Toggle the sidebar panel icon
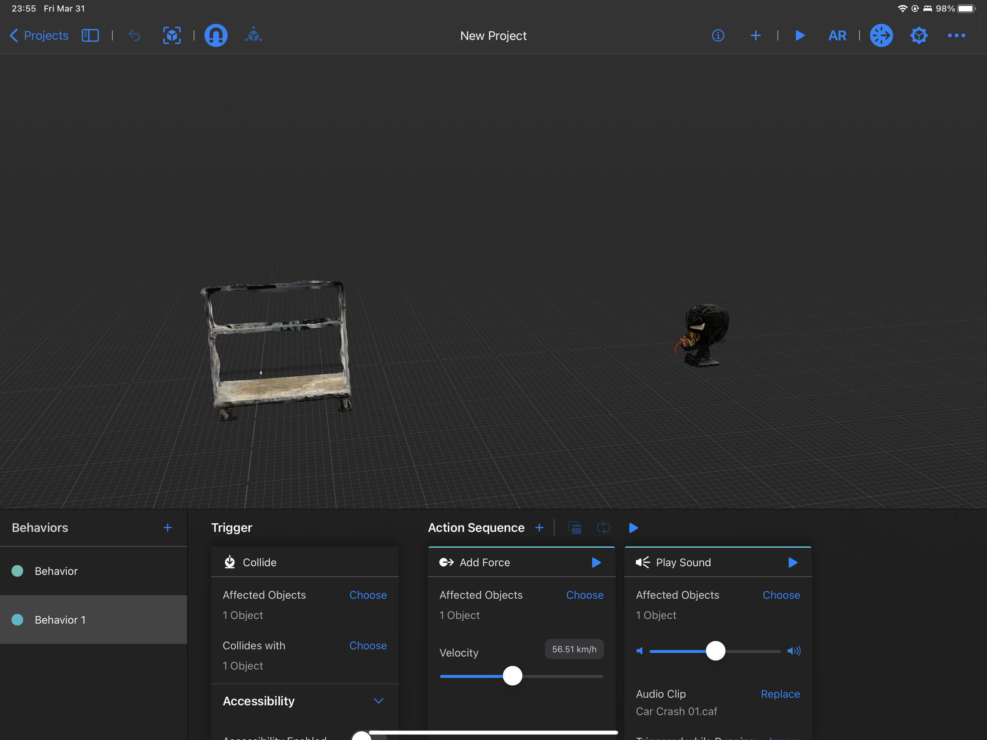987x740 pixels. pos(90,35)
